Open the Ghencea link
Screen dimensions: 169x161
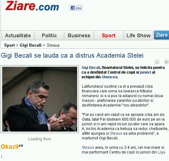point(109,77)
